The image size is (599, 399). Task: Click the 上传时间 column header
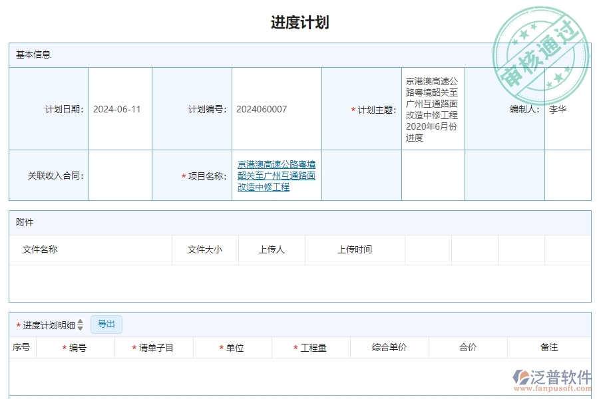tap(354, 249)
